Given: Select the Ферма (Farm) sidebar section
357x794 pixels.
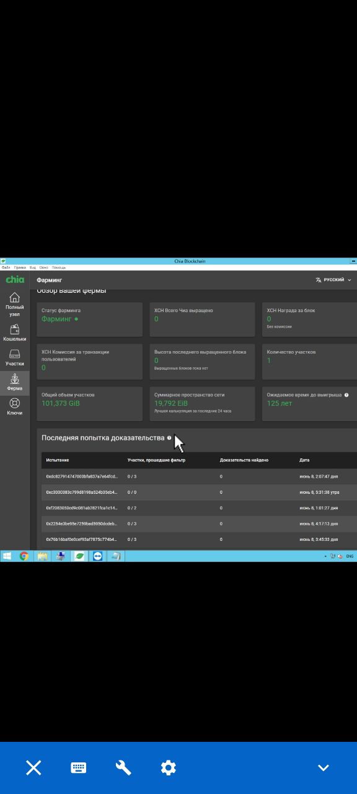Looking at the screenshot, I should pos(15,383).
